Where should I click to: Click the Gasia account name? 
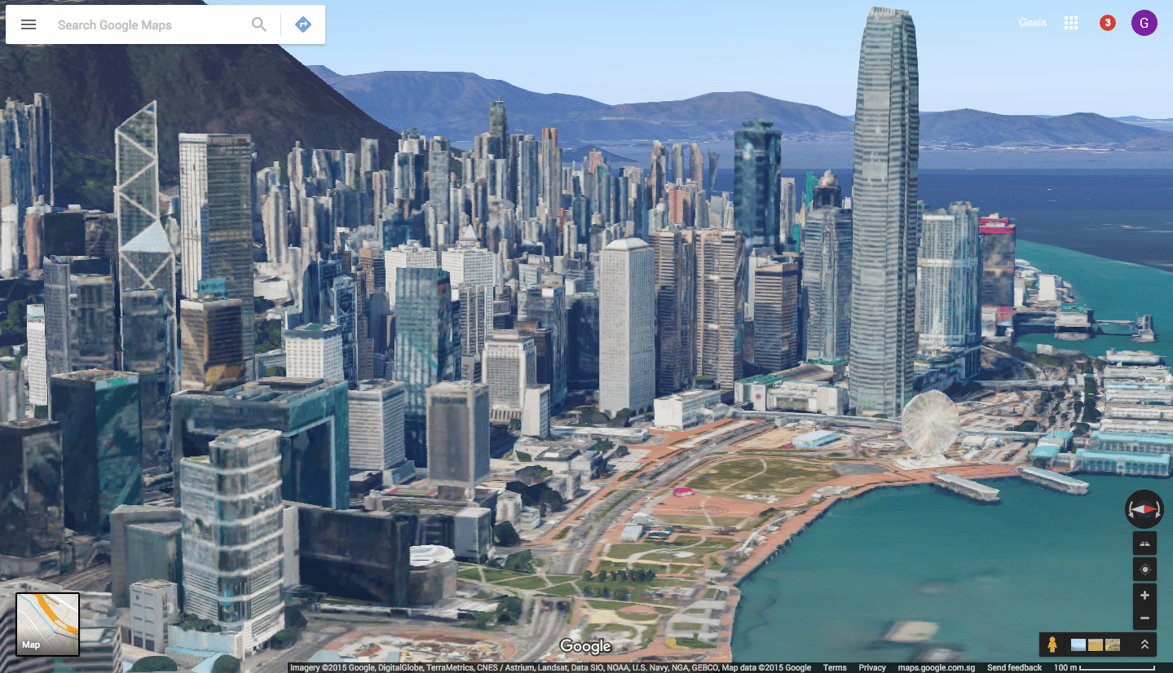tap(1032, 23)
